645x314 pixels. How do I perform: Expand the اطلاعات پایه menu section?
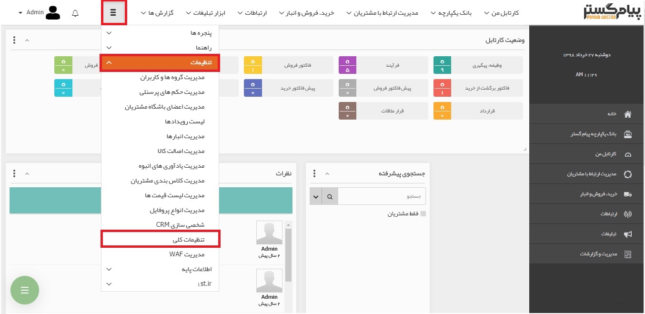(160, 269)
